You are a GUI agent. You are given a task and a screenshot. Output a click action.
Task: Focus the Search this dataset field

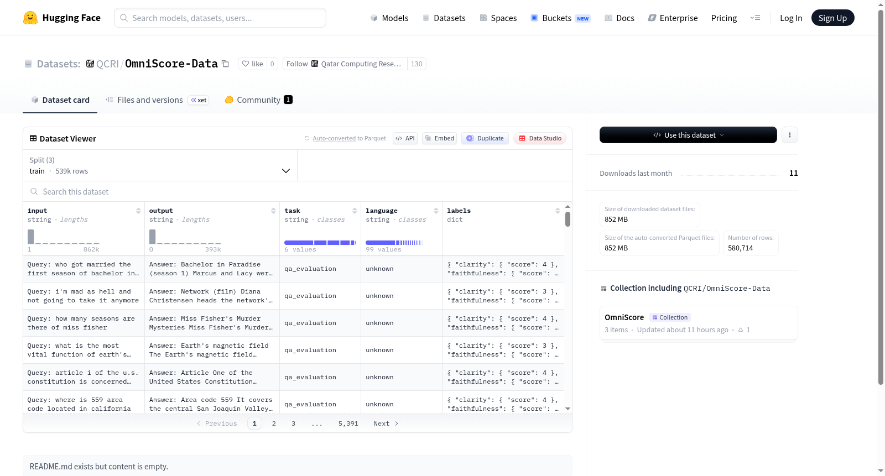point(298,192)
